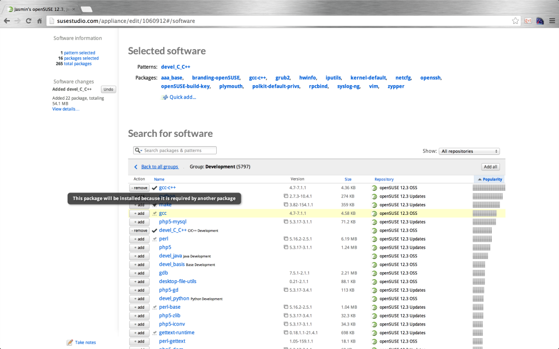
Task: Click the popularity bar for gcc-c++
Action: [x=489, y=187]
